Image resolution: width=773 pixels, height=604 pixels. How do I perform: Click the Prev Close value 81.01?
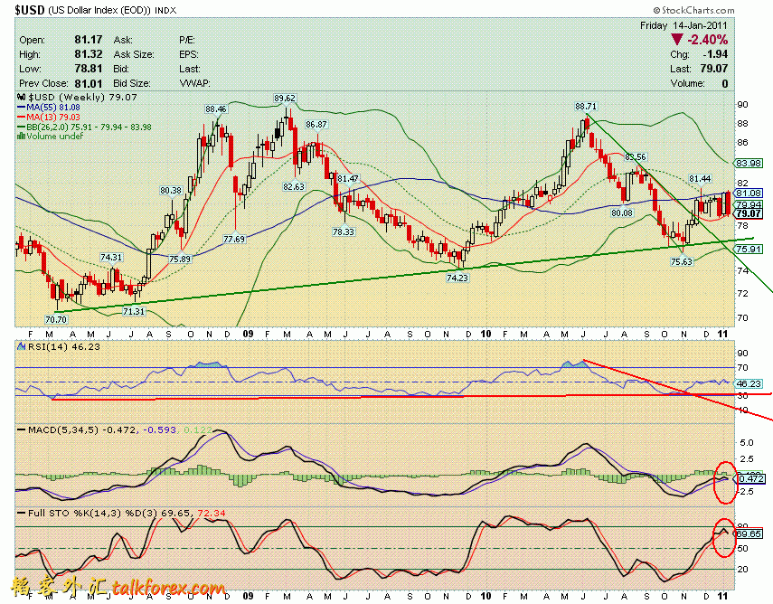(89, 83)
